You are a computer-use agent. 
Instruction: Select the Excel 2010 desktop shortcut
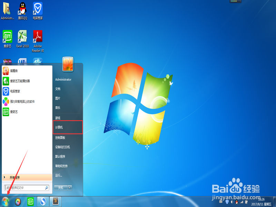(22, 39)
